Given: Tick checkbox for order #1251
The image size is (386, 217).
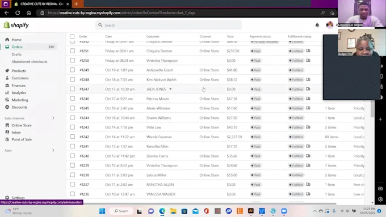Looking at the screenshot, I should point(73,51).
